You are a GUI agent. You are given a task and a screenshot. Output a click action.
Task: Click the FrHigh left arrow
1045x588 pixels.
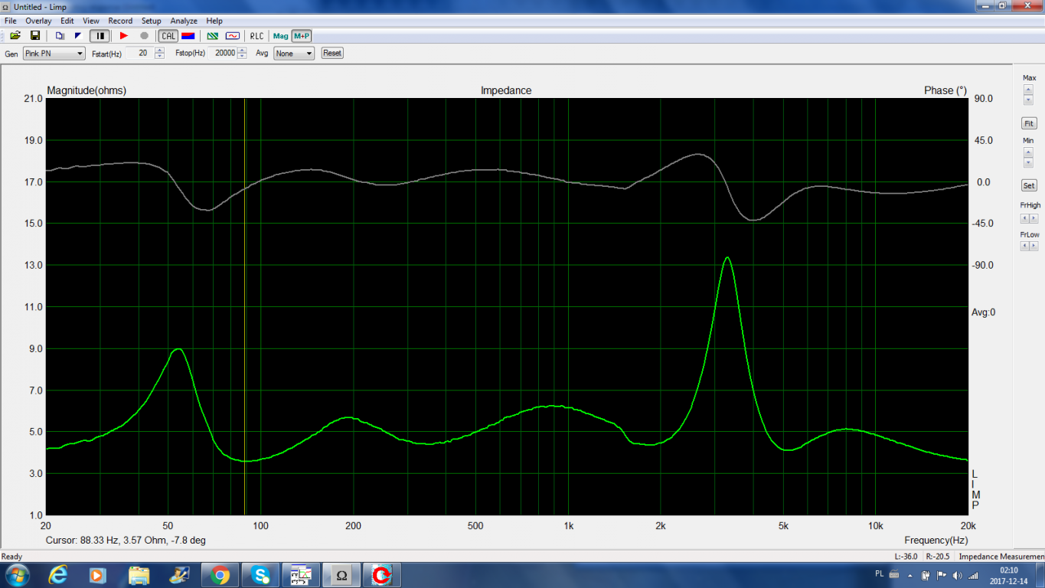click(x=1024, y=218)
